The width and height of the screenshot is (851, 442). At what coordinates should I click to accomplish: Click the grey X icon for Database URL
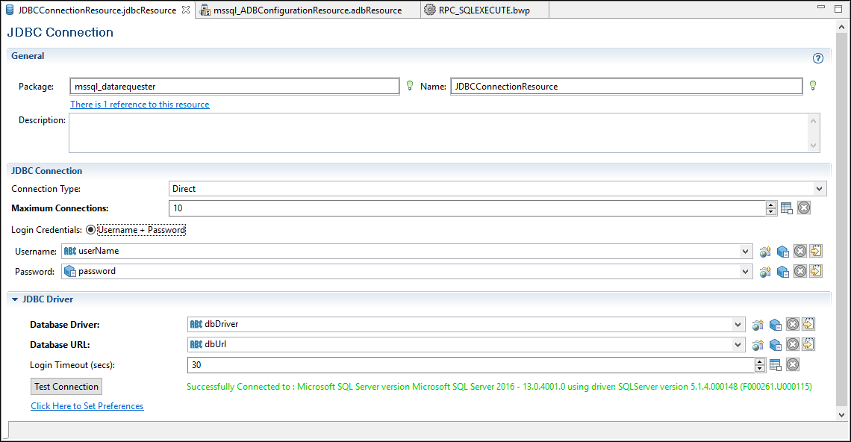[792, 344]
